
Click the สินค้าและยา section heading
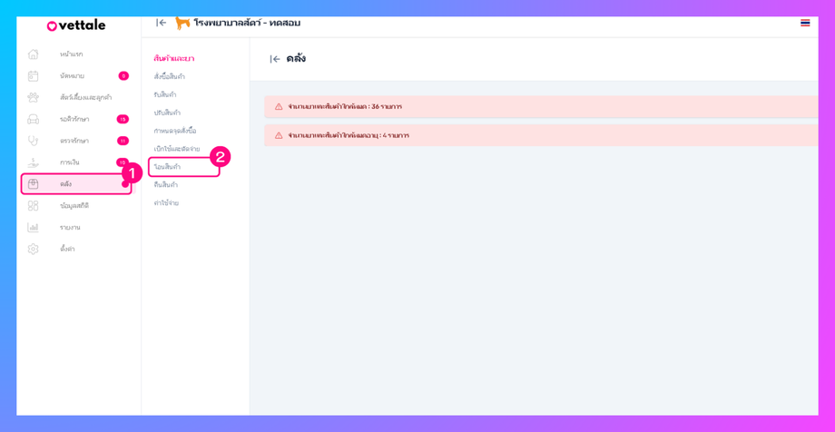[173, 59]
